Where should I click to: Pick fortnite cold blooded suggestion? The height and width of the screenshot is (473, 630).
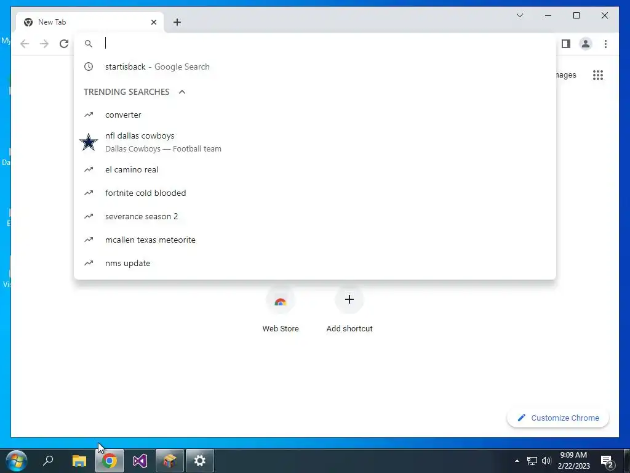pos(315,193)
